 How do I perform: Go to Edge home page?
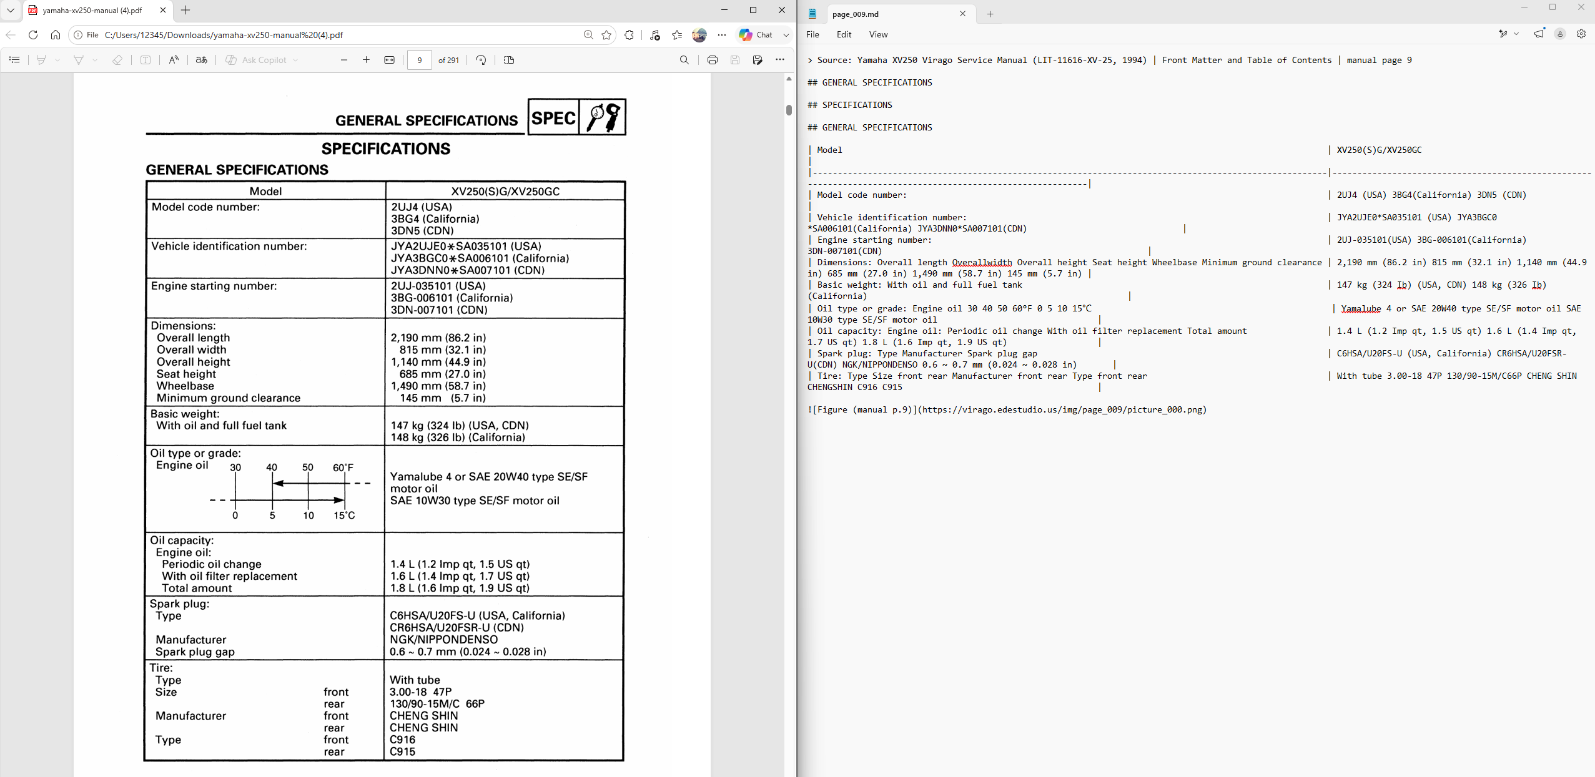(56, 35)
